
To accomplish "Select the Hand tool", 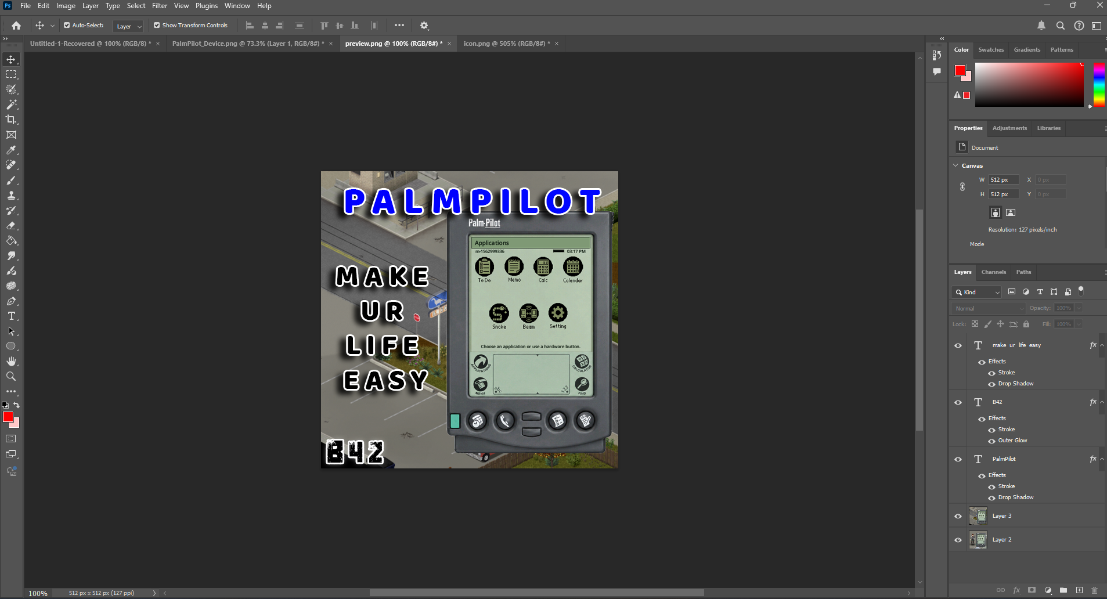I will (x=11, y=361).
